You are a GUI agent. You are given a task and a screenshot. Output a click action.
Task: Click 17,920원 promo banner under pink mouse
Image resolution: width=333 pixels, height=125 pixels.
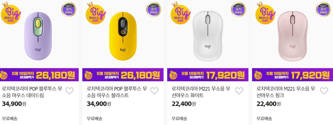[292, 75]
